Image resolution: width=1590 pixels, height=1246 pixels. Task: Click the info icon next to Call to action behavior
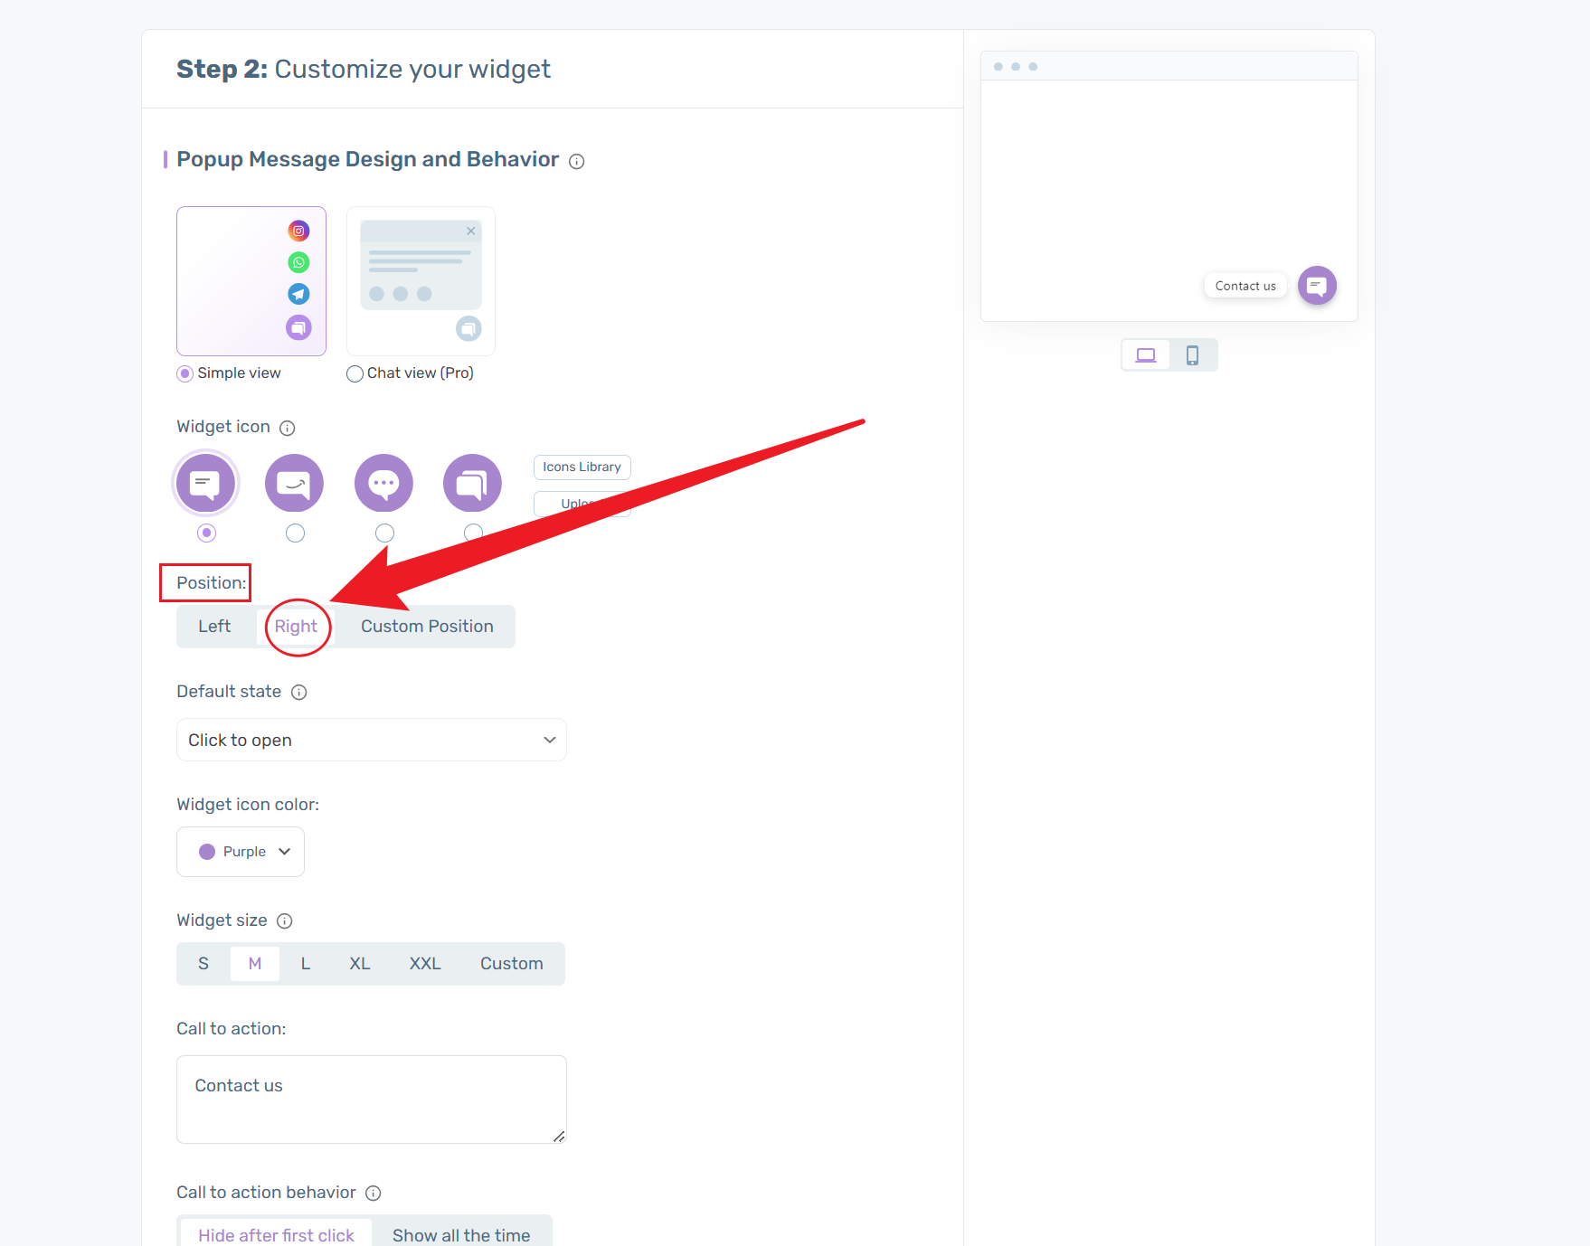click(x=373, y=1193)
